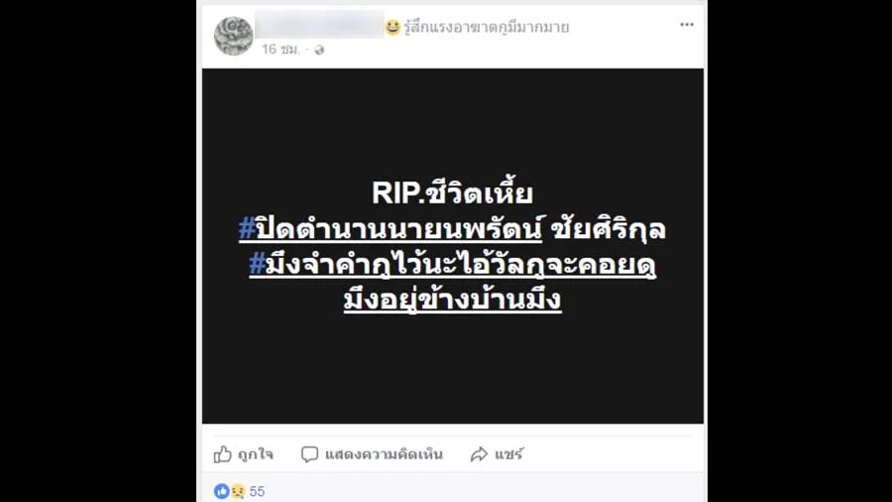Click the แชร์ share button

click(x=497, y=454)
